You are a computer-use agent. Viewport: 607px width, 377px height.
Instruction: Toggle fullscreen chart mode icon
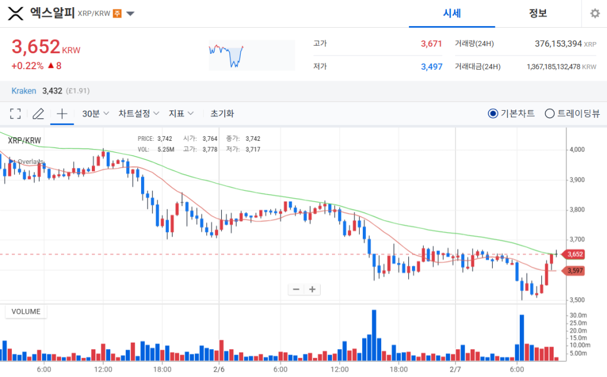[x=15, y=114]
